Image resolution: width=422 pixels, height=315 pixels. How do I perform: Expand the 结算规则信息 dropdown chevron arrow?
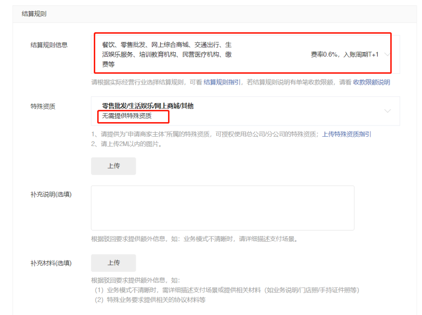coord(387,55)
